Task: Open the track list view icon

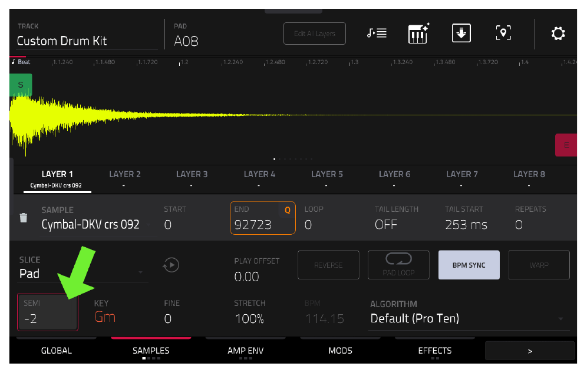Action: 377,34
